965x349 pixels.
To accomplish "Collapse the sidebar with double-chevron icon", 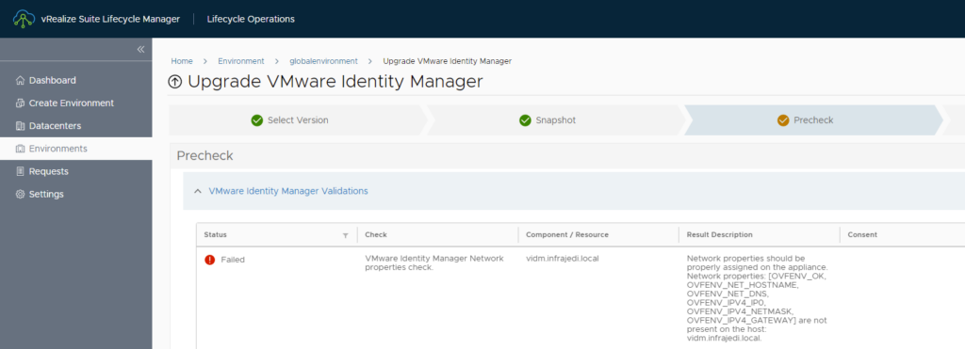I will (140, 49).
